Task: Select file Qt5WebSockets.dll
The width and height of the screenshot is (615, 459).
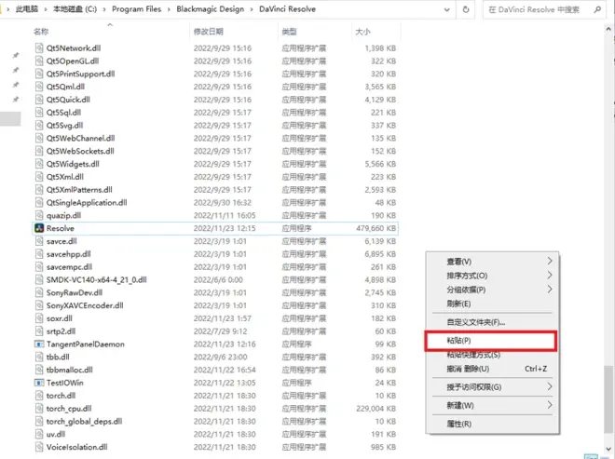Action: [x=80, y=151]
